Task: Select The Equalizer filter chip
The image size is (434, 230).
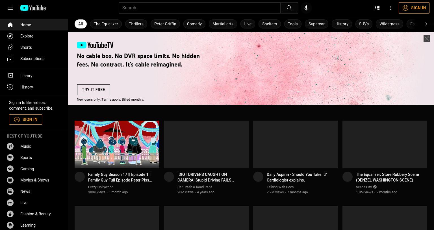Action: point(106,24)
